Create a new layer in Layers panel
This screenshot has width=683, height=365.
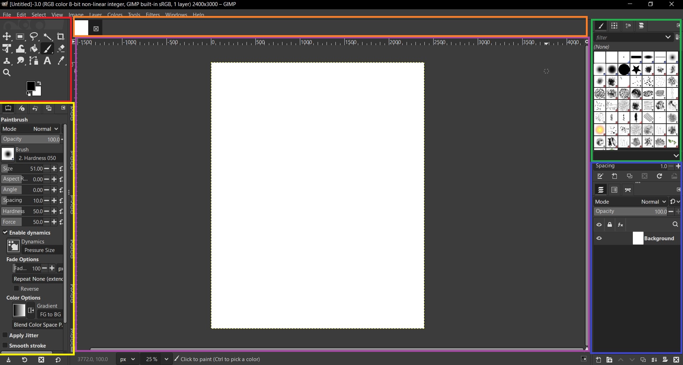598,360
